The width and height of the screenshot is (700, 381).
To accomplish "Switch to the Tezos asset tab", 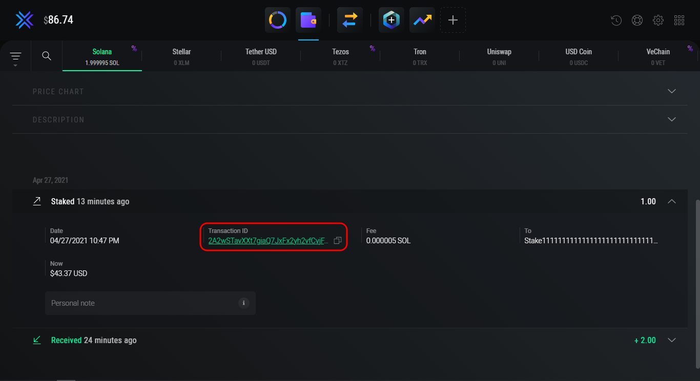I will tap(340, 56).
